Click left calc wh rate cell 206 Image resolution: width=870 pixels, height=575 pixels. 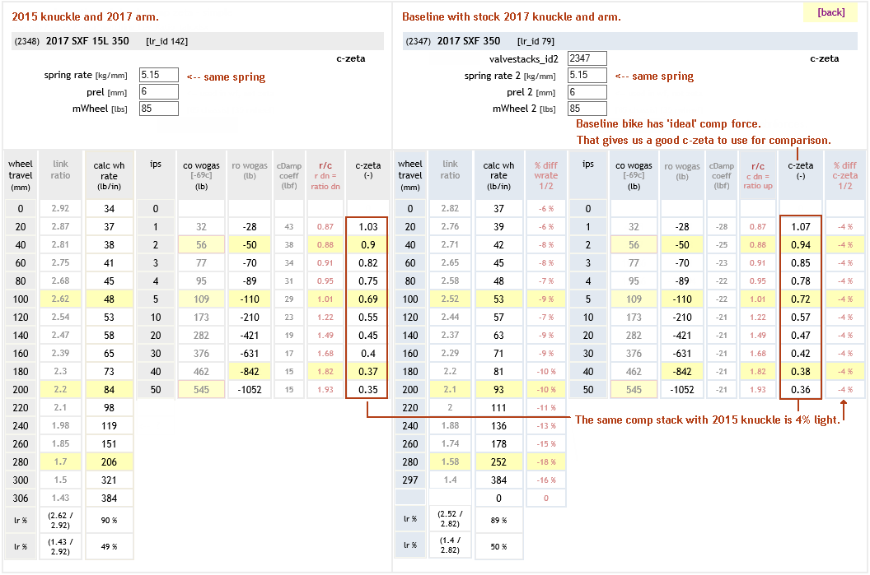[x=110, y=462]
